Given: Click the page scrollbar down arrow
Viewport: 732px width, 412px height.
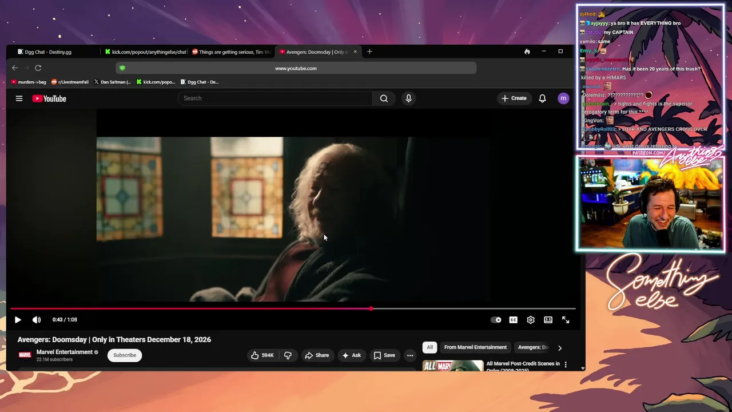Looking at the screenshot, I should click(x=583, y=369).
